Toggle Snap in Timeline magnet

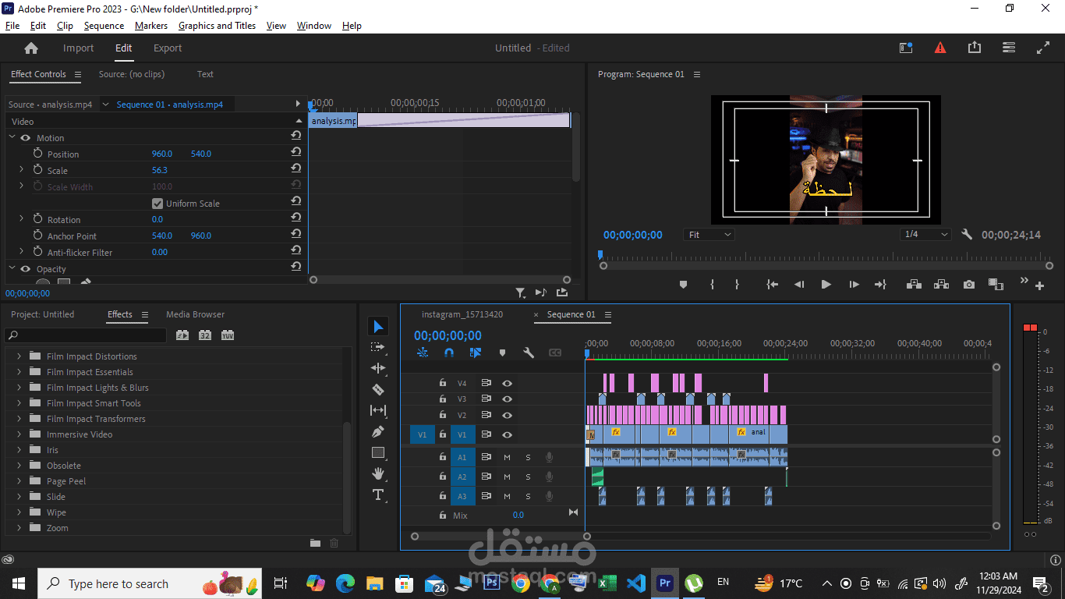click(449, 353)
